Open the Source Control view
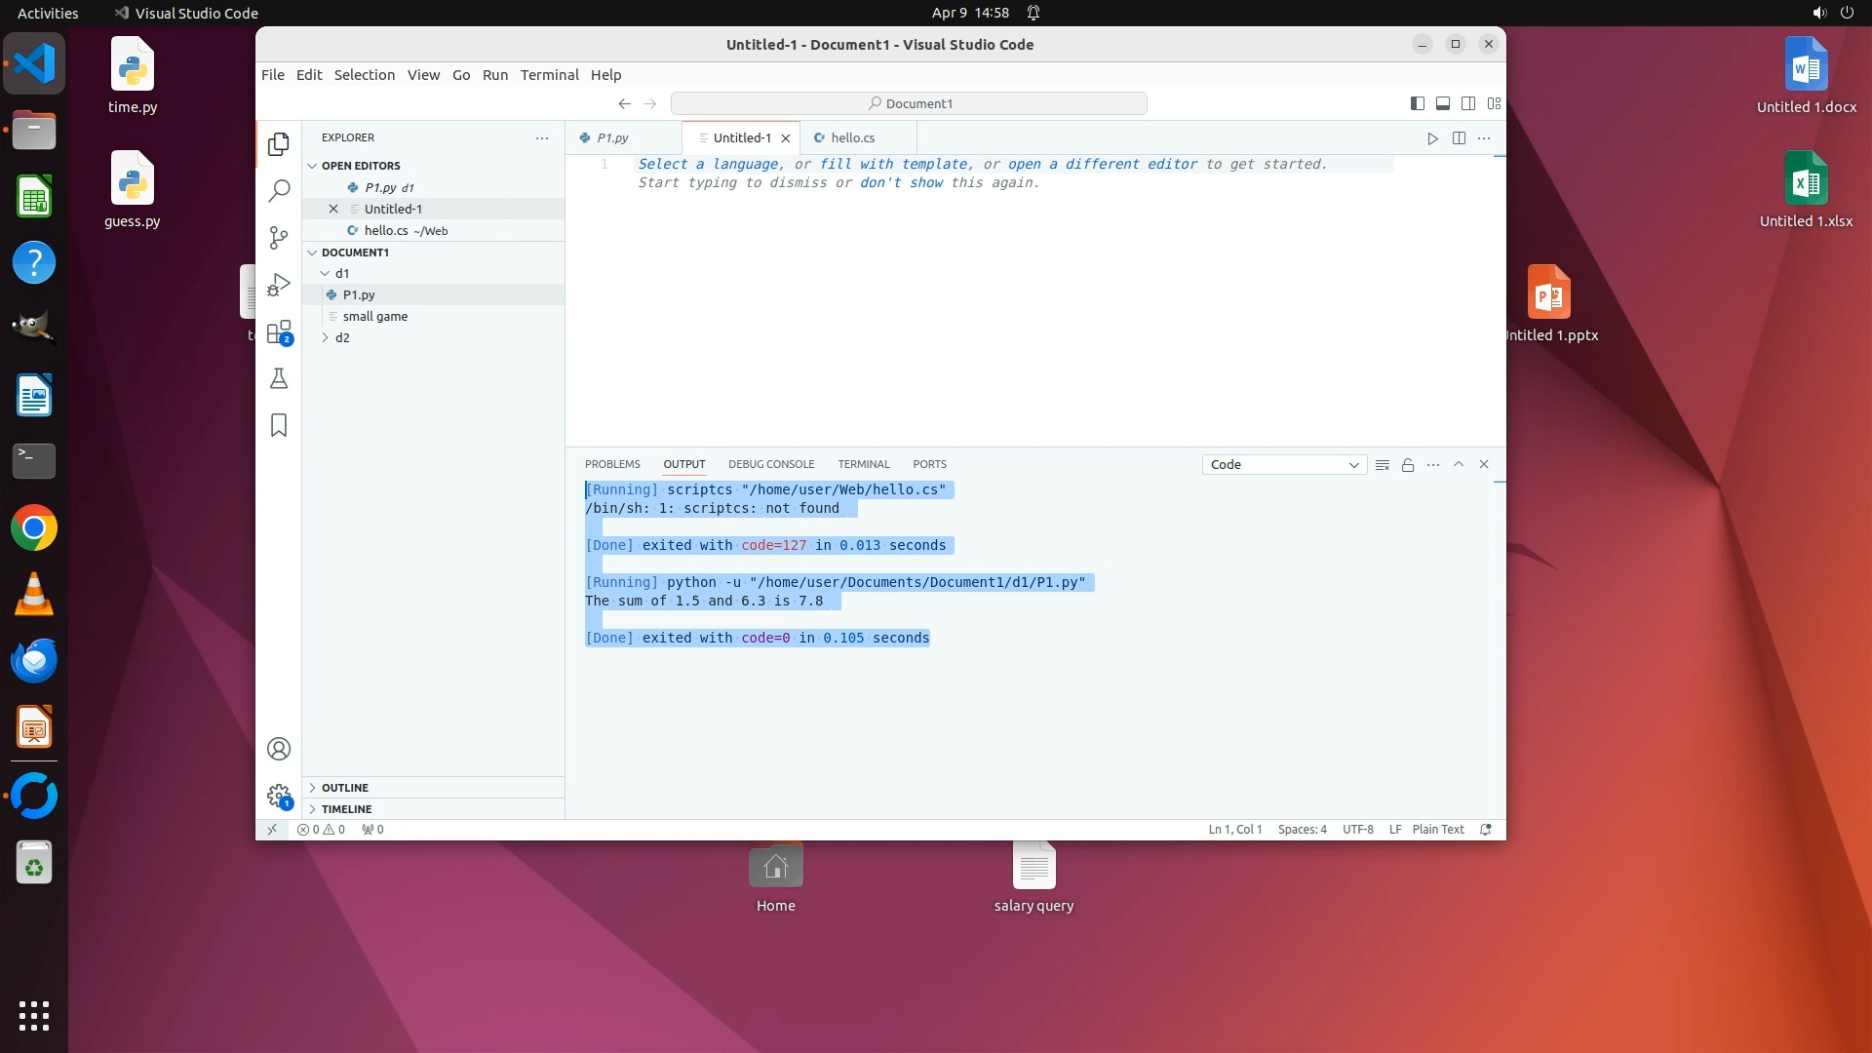The image size is (1872, 1053). [279, 237]
